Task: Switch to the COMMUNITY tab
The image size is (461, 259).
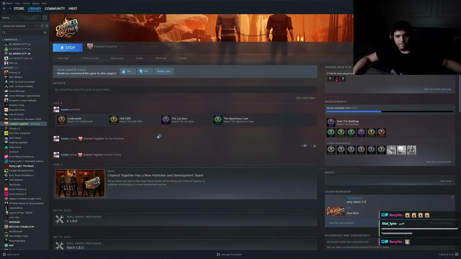Action: click(55, 9)
